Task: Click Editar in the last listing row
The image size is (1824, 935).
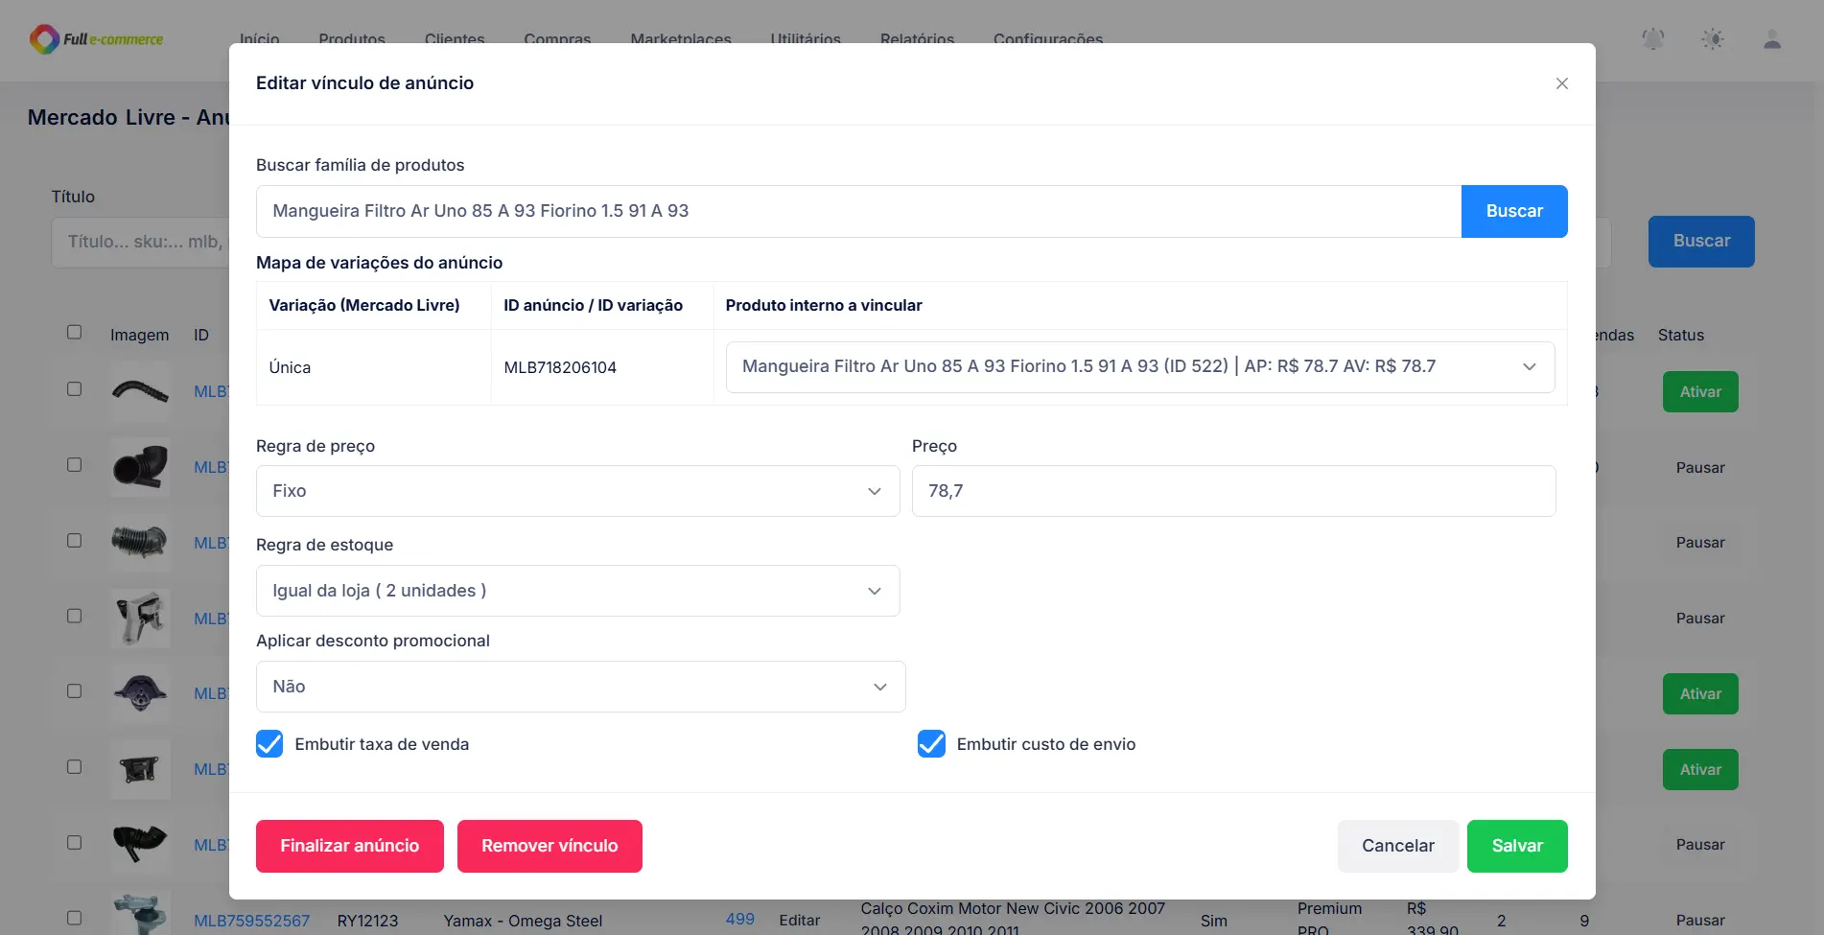Action: click(x=799, y=920)
